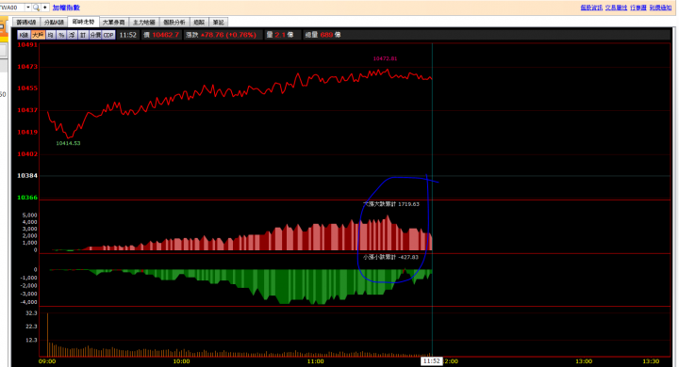679x367 pixels.
Task: Open the 個股資訊 link at top right
Action: coord(591,8)
